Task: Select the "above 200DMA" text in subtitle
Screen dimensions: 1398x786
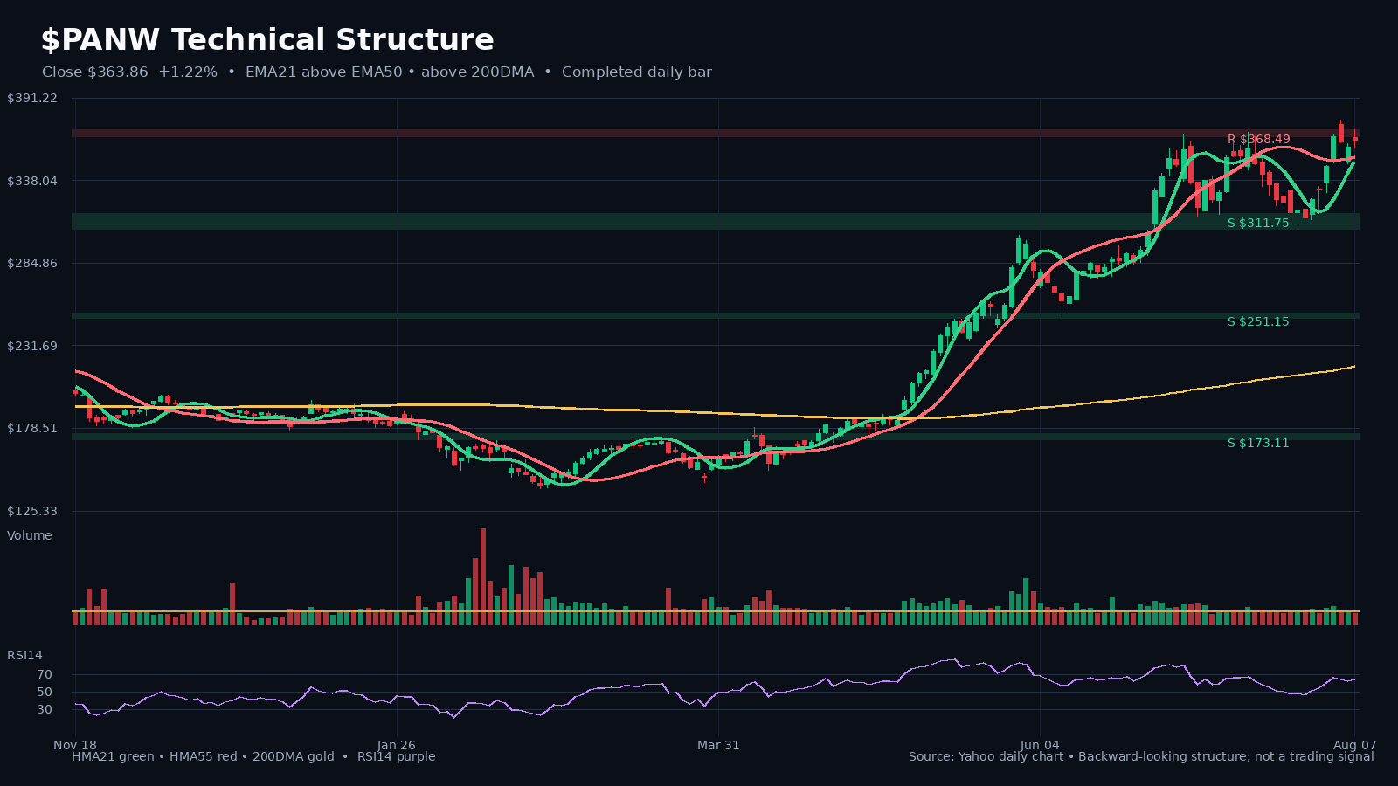Action: (478, 72)
